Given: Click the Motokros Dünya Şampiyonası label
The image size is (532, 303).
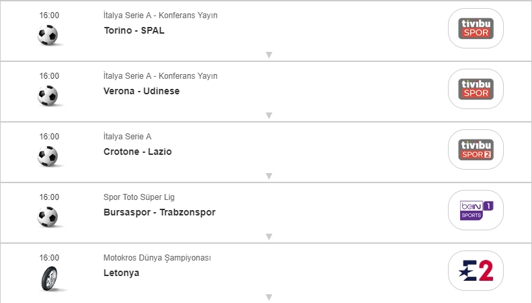Looking at the screenshot, I should click(x=157, y=258).
